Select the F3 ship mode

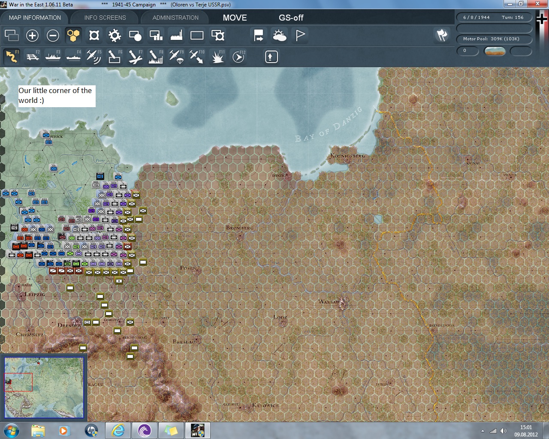53,57
